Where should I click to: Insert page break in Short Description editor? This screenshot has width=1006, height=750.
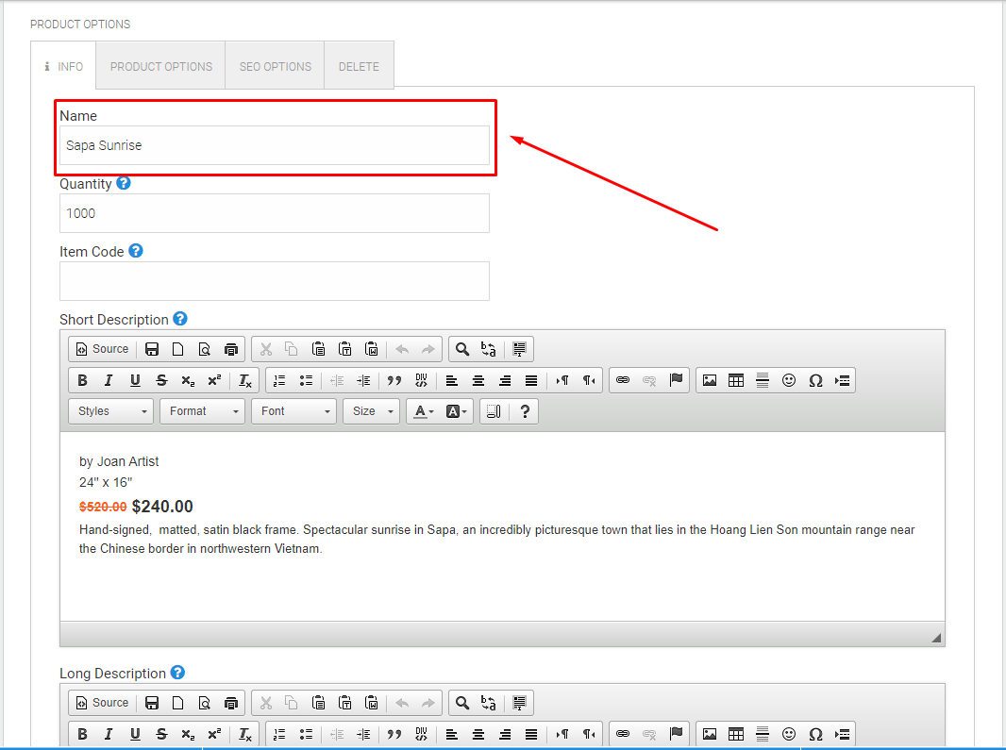click(843, 380)
